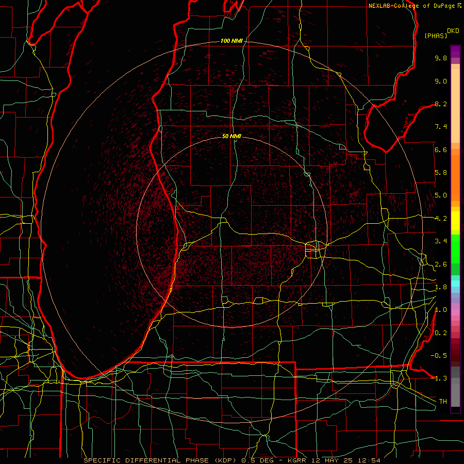
Task: Click the 1.0 scale value
Action: tap(441, 310)
